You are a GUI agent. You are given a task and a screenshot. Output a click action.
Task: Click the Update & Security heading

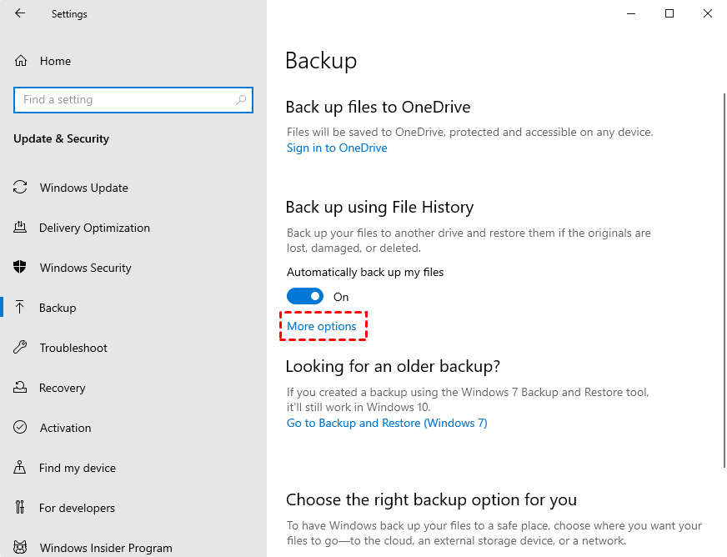click(x=63, y=138)
